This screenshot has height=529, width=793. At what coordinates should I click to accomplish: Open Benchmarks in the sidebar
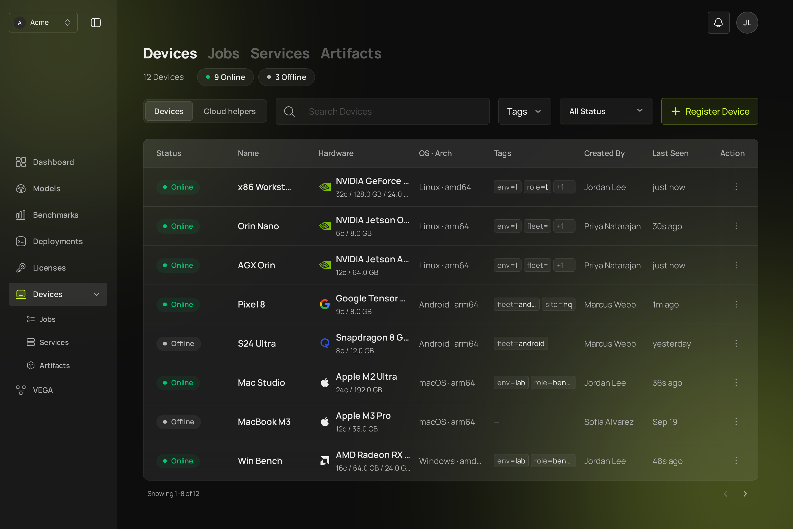point(58,215)
